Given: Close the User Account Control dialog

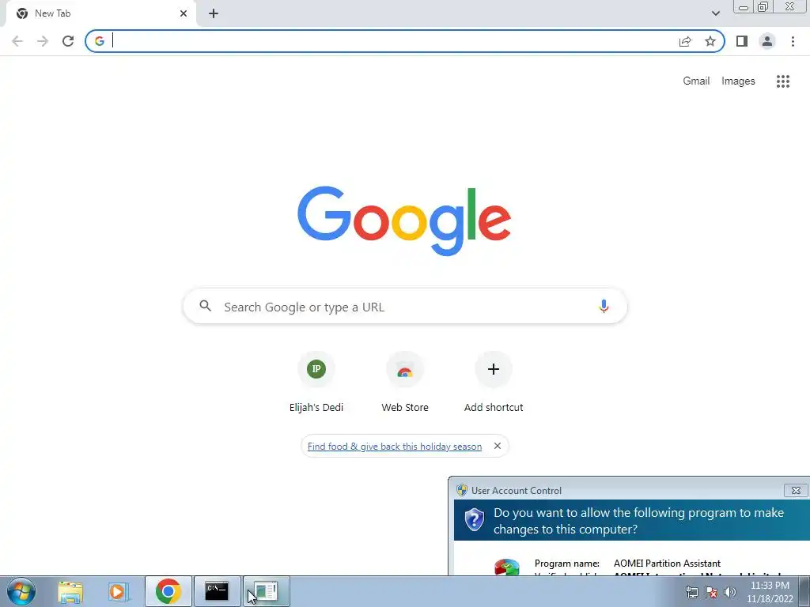Looking at the screenshot, I should pos(796,490).
